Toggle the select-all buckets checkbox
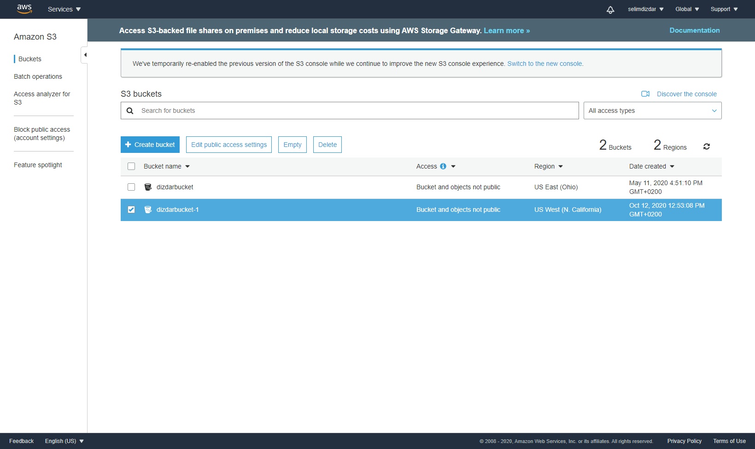This screenshot has width=755, height=449. (131, 166)
